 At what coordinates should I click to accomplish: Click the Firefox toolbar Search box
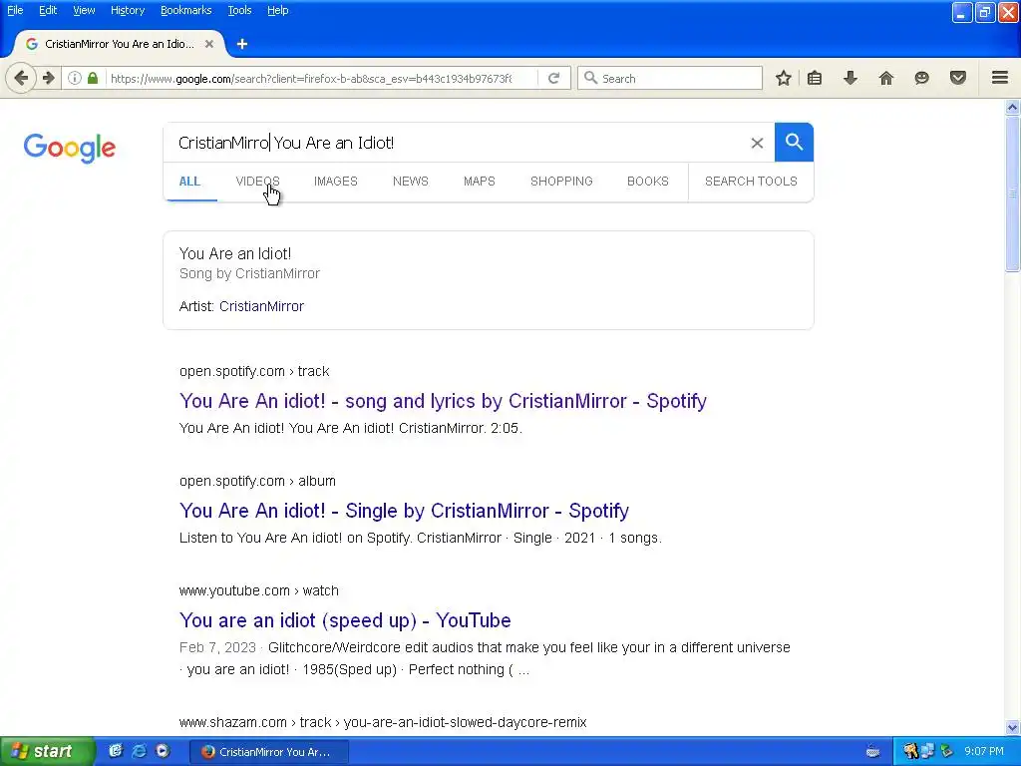pyautogui.click(x=669, y=78)
